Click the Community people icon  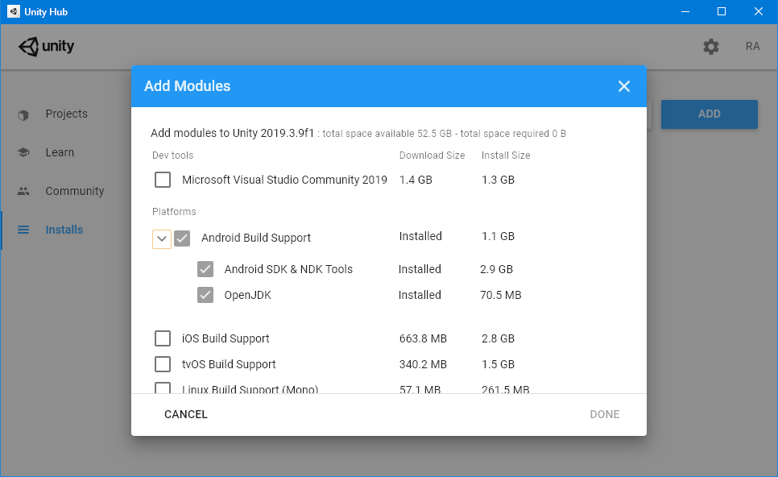(x=23, y=192)
